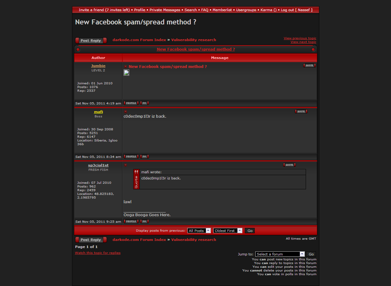Screen dimensions: 391x286
Task: Open View previous topic link
Action: pos(300,38)
